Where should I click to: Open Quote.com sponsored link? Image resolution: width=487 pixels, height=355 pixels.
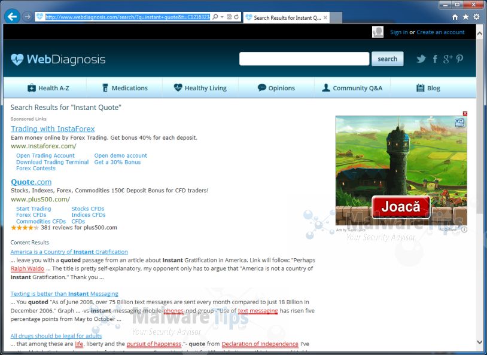(x=31, y=182)
